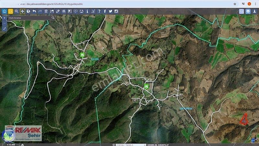Click the globe full-extent icon

[x=28, y=11]
